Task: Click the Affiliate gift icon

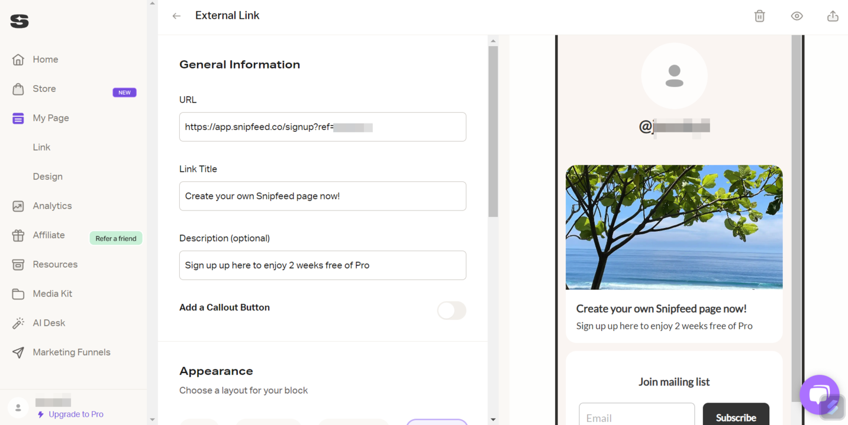Action: pyautogui.click(x=18, y=235)
